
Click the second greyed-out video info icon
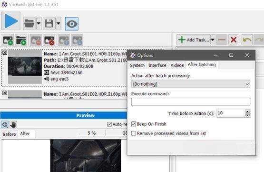(77, 40)
